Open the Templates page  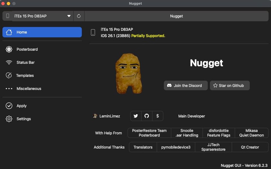click(42, 76)
